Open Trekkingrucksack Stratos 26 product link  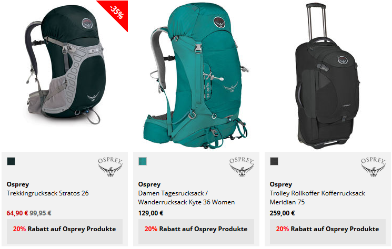(47, 193)
